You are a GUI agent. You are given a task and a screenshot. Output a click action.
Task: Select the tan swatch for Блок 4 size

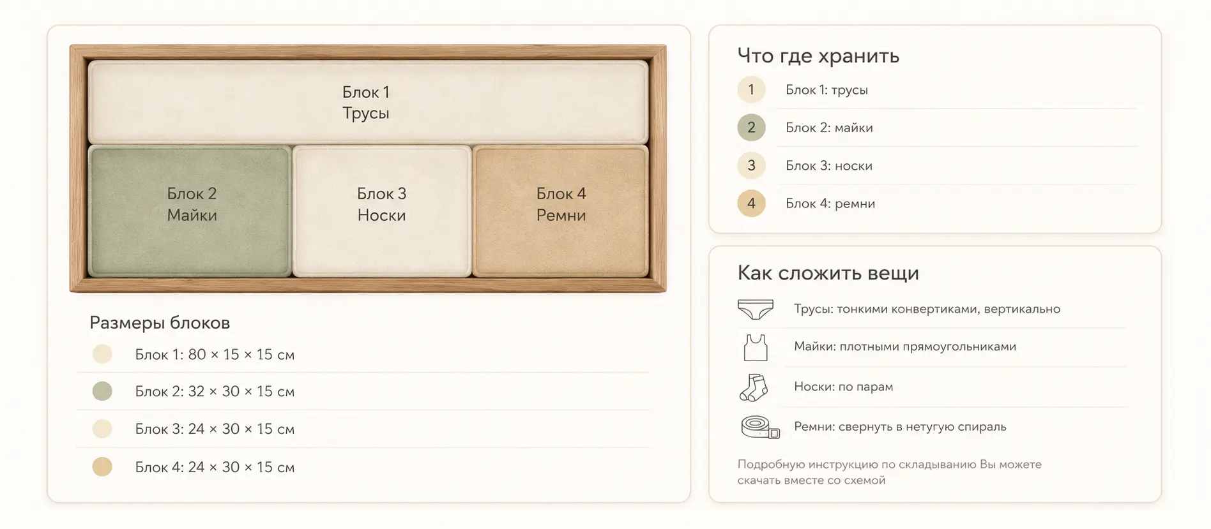point(102,466)
